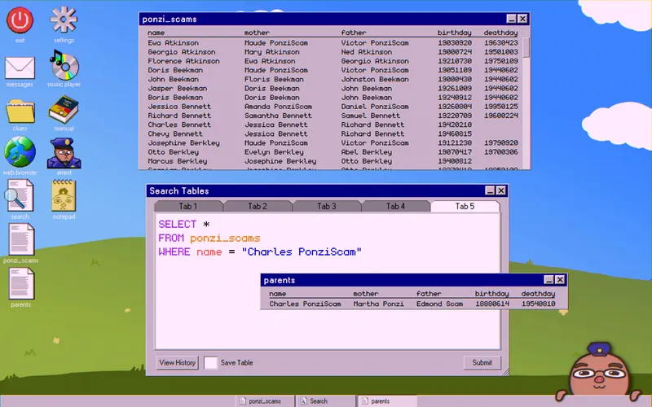Switch to Tab 3 in Search Tables
The width and height of the screenshot is (652, 407).
coord(326,206)
